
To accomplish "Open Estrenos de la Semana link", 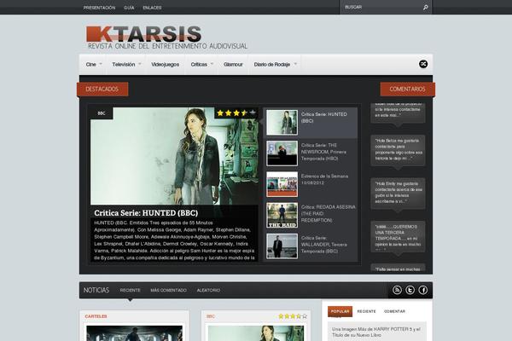I will (x=324, y=179).
